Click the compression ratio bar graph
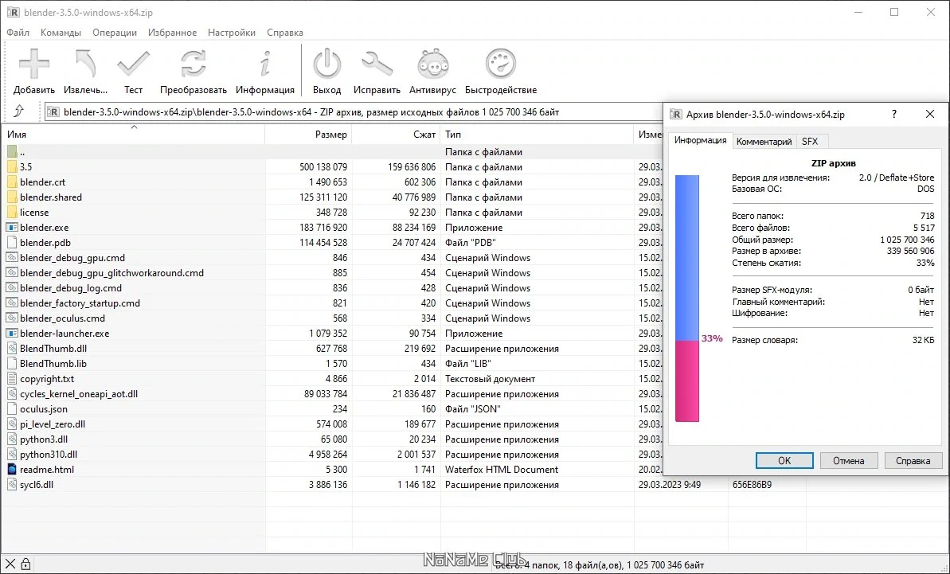 [x=687, y=299]
